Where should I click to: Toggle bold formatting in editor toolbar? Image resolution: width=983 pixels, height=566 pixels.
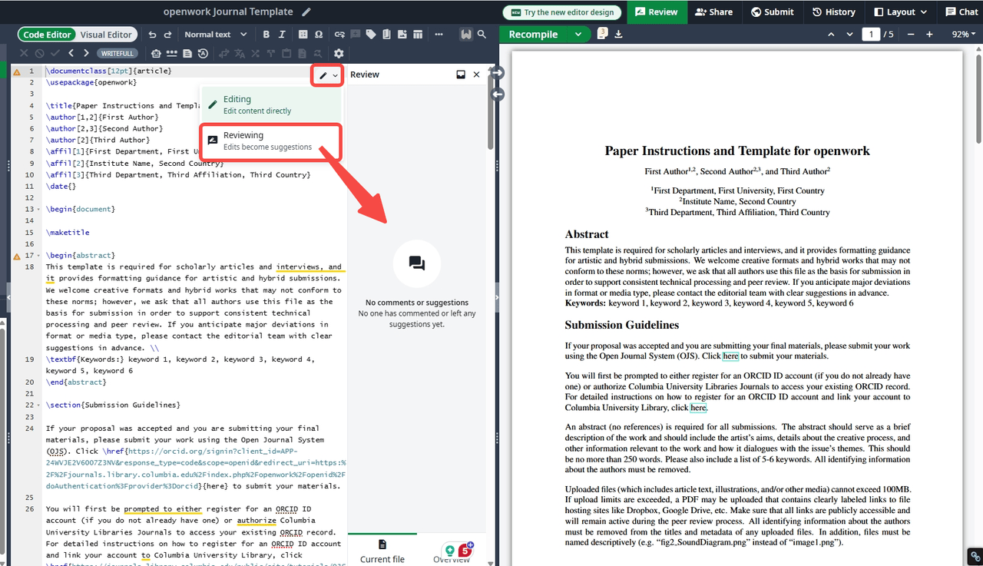266,35
